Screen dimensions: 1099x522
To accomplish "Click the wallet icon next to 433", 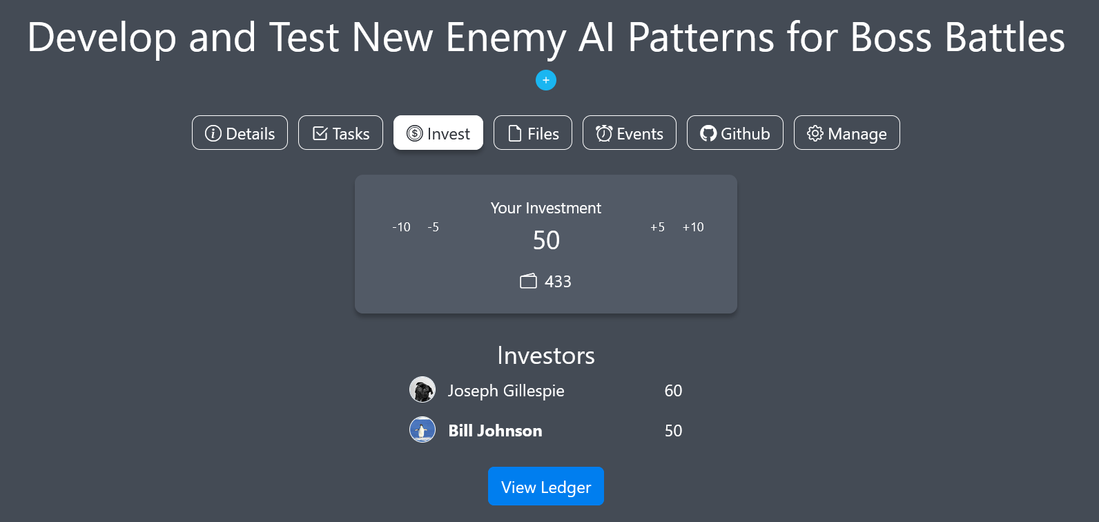I will pyautogui.click(x=528, y=281).
